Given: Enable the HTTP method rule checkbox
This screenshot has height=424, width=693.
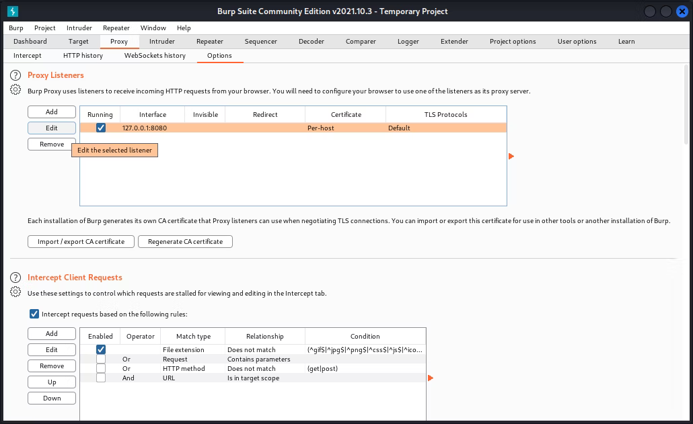Looking at the screenshot, I should click(101, 368).
